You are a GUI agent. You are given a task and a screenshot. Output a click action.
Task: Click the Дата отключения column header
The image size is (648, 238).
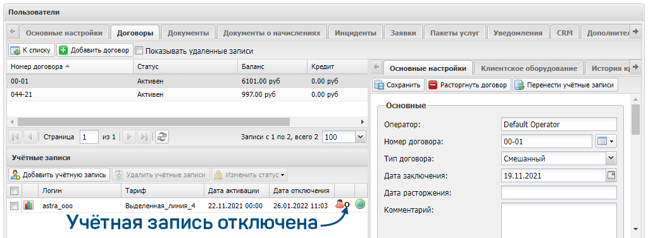tap(302, 191)
